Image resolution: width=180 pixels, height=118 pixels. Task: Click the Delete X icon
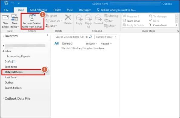click(x=68, y=18)
